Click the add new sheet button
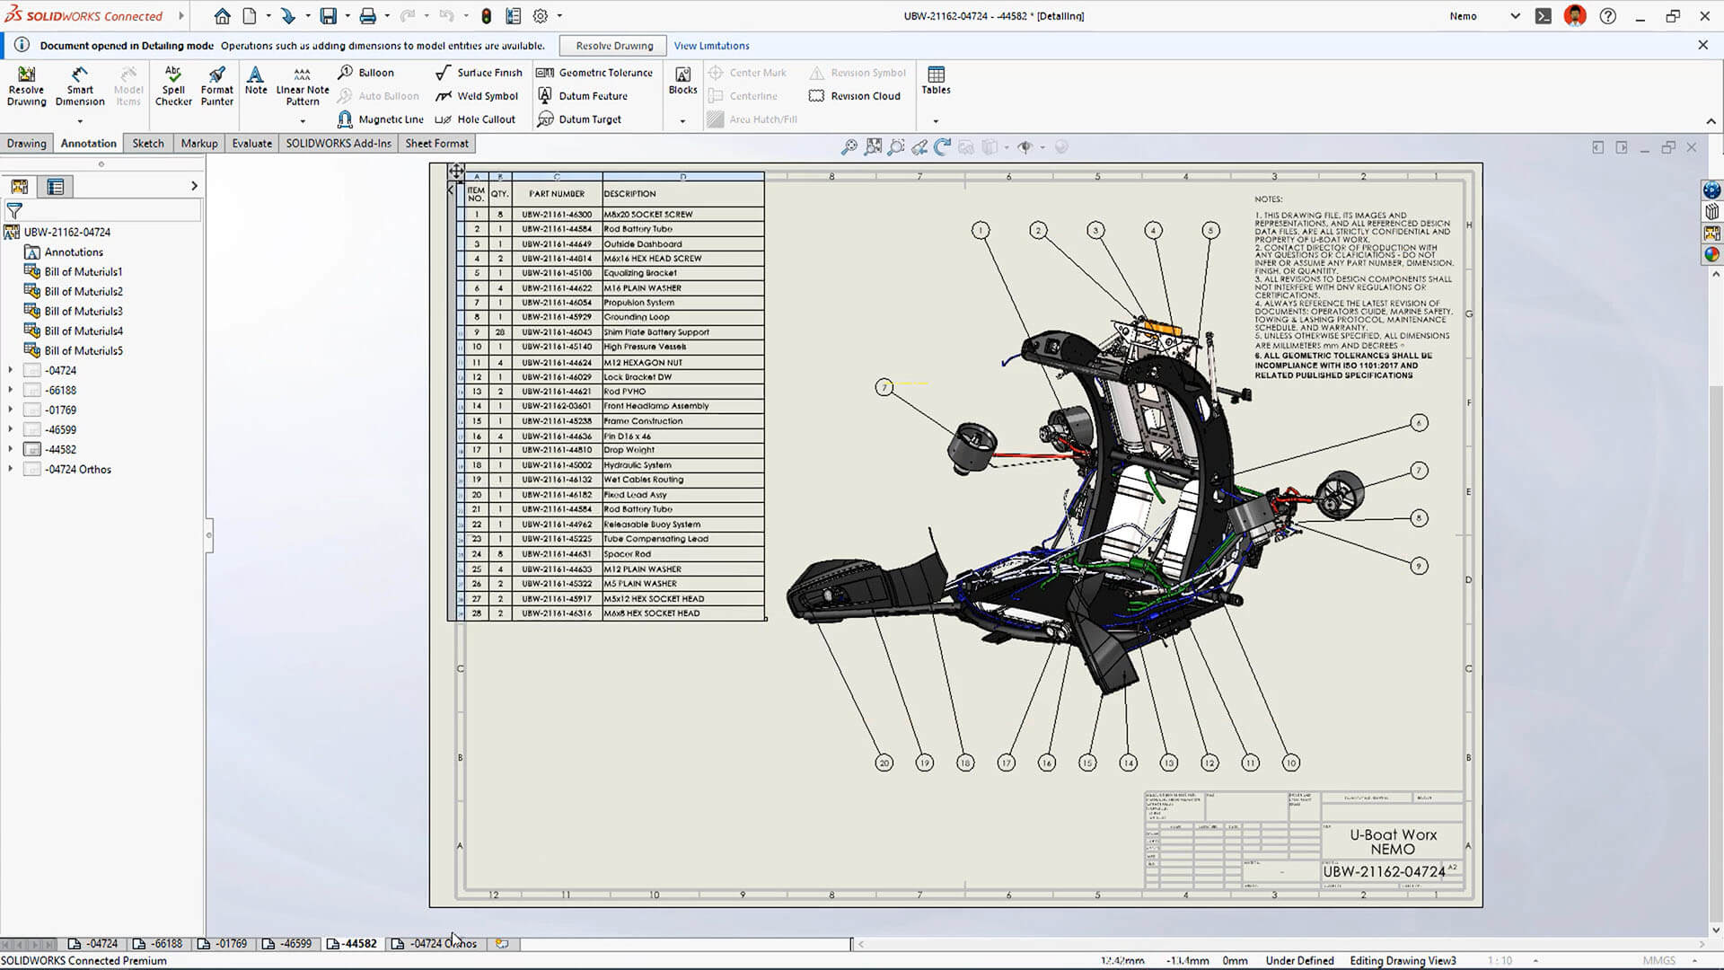The image size is (1724, 970). (x=502, y=944)
